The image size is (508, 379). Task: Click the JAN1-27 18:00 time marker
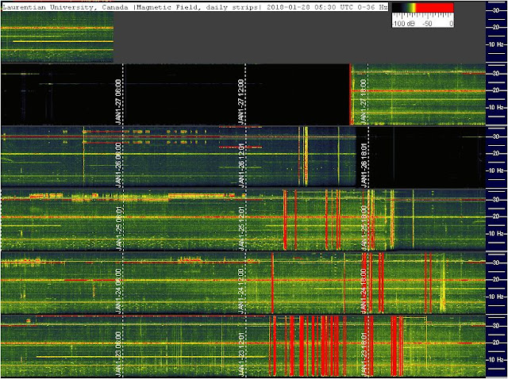point(364,101)
